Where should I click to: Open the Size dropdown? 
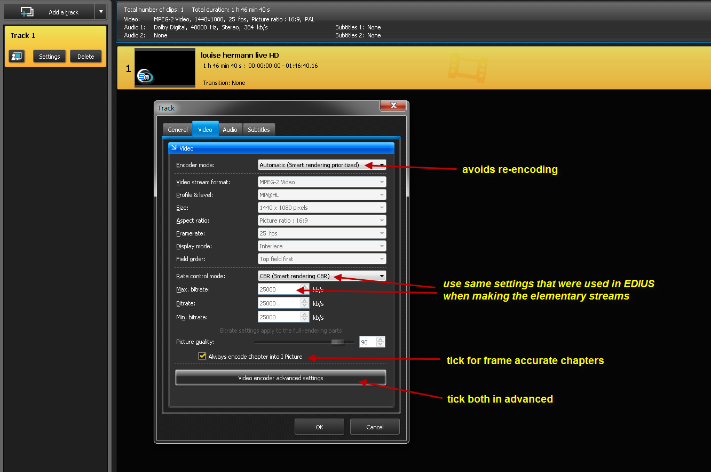[x=322, y=208]
